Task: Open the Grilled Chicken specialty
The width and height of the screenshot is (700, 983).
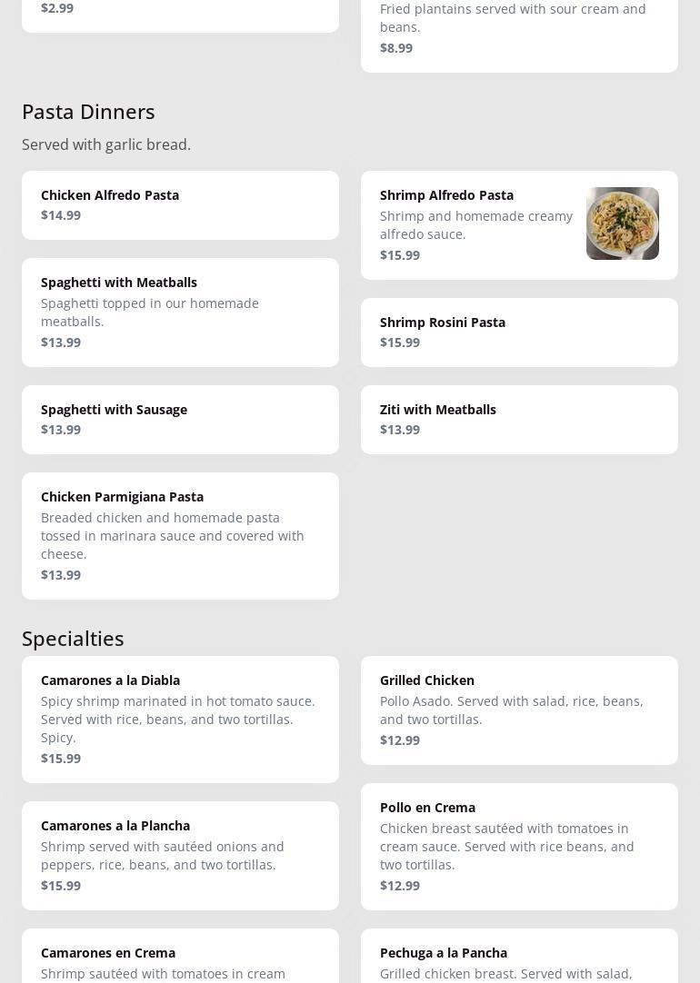Action: coord(518,710)
